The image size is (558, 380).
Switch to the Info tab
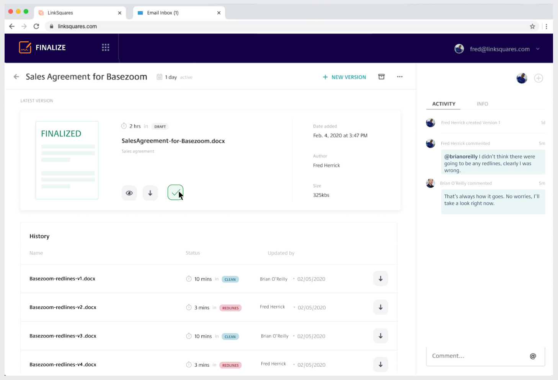pos(482,104)
